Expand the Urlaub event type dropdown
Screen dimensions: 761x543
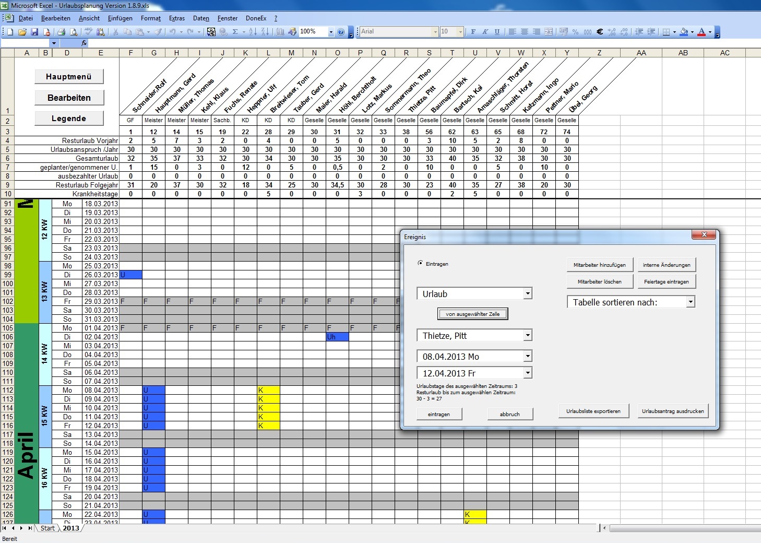point(528,294)
